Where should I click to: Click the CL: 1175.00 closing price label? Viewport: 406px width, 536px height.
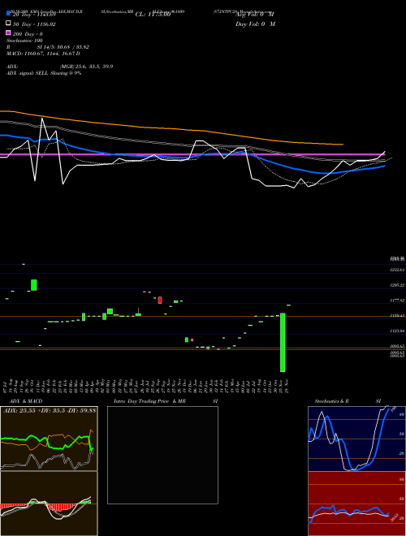coord(153,15)
